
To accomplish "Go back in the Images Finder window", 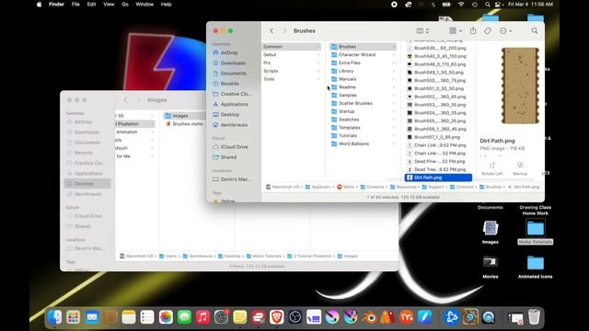I will coord(125,100).
